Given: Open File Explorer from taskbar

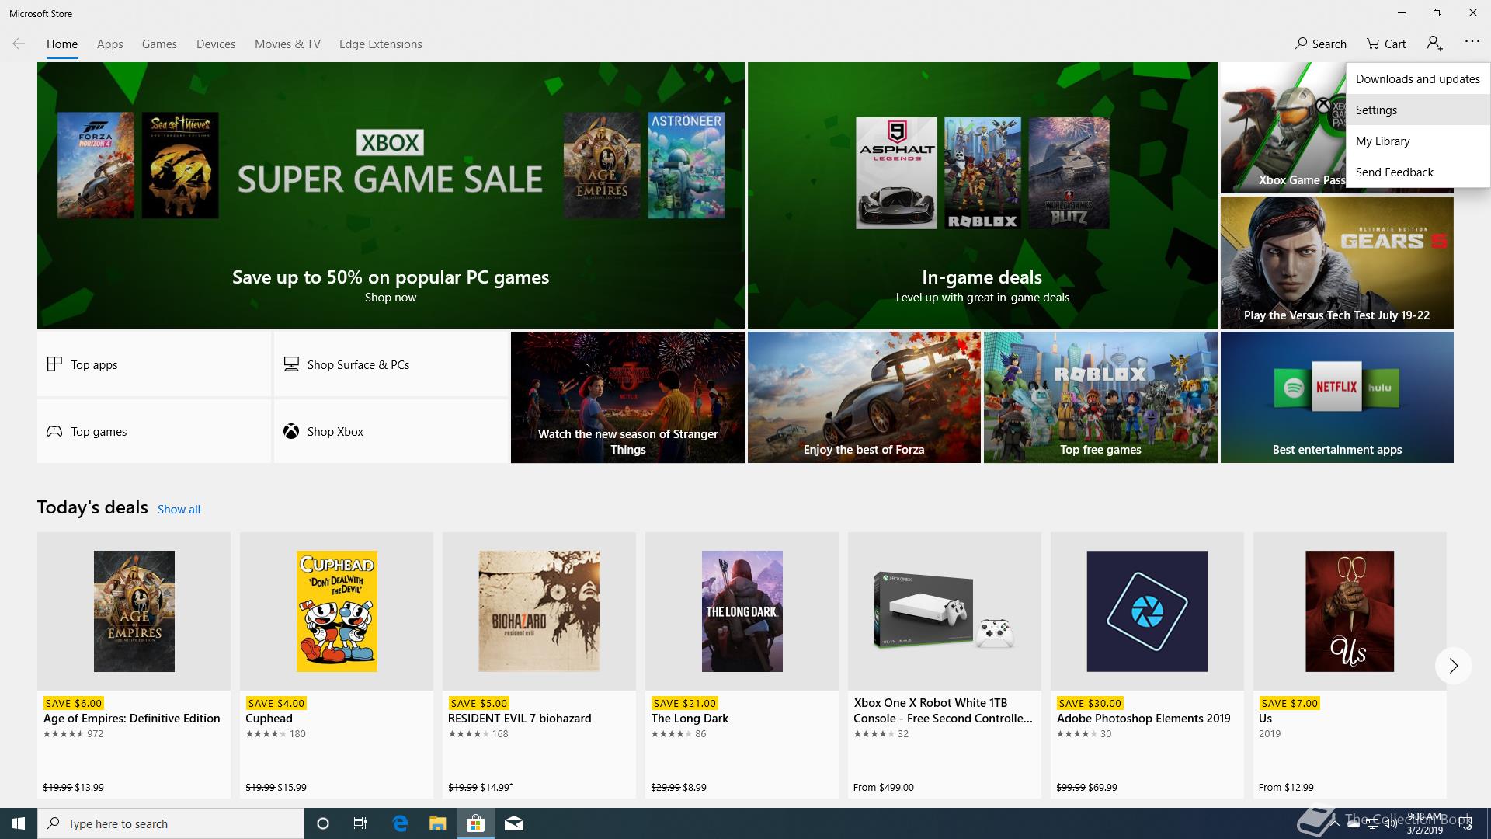Looking at the screenshot, I should 437,823.
